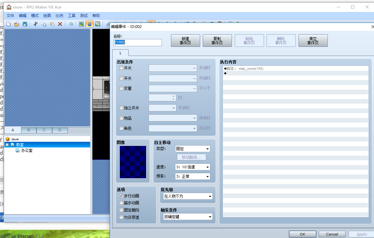This screenshot has width=374, height=238.
Task: Open the 变量 variable picker button
Action: point(195,88)
